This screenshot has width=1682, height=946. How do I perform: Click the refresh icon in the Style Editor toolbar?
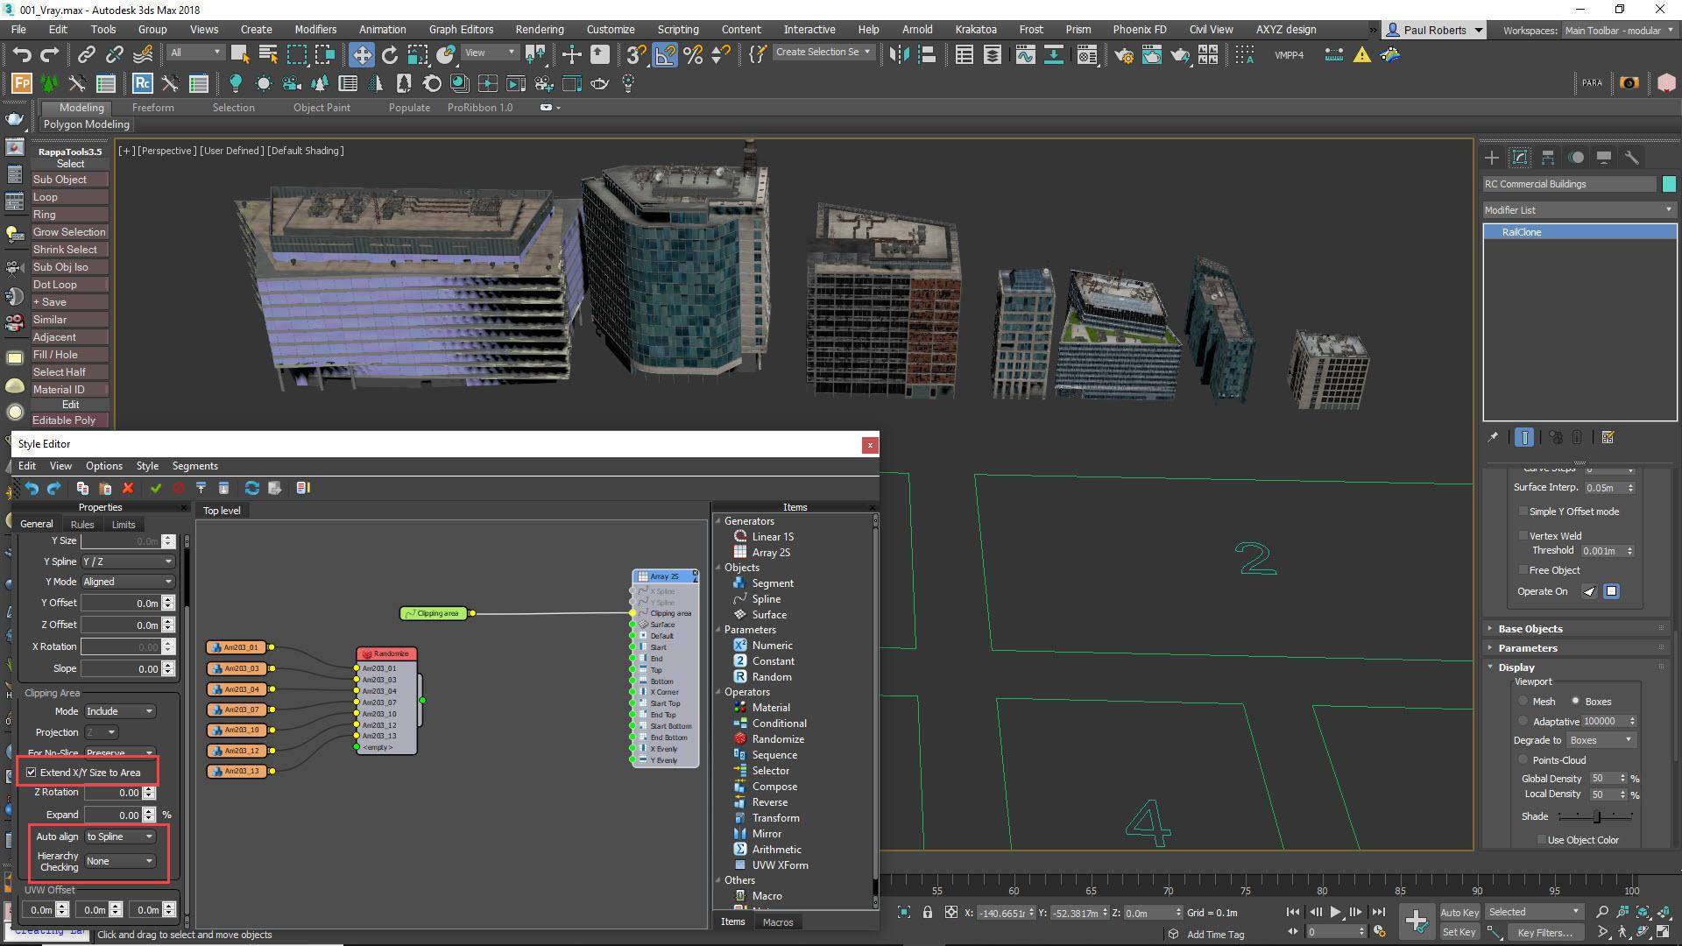tap(252, 489)
